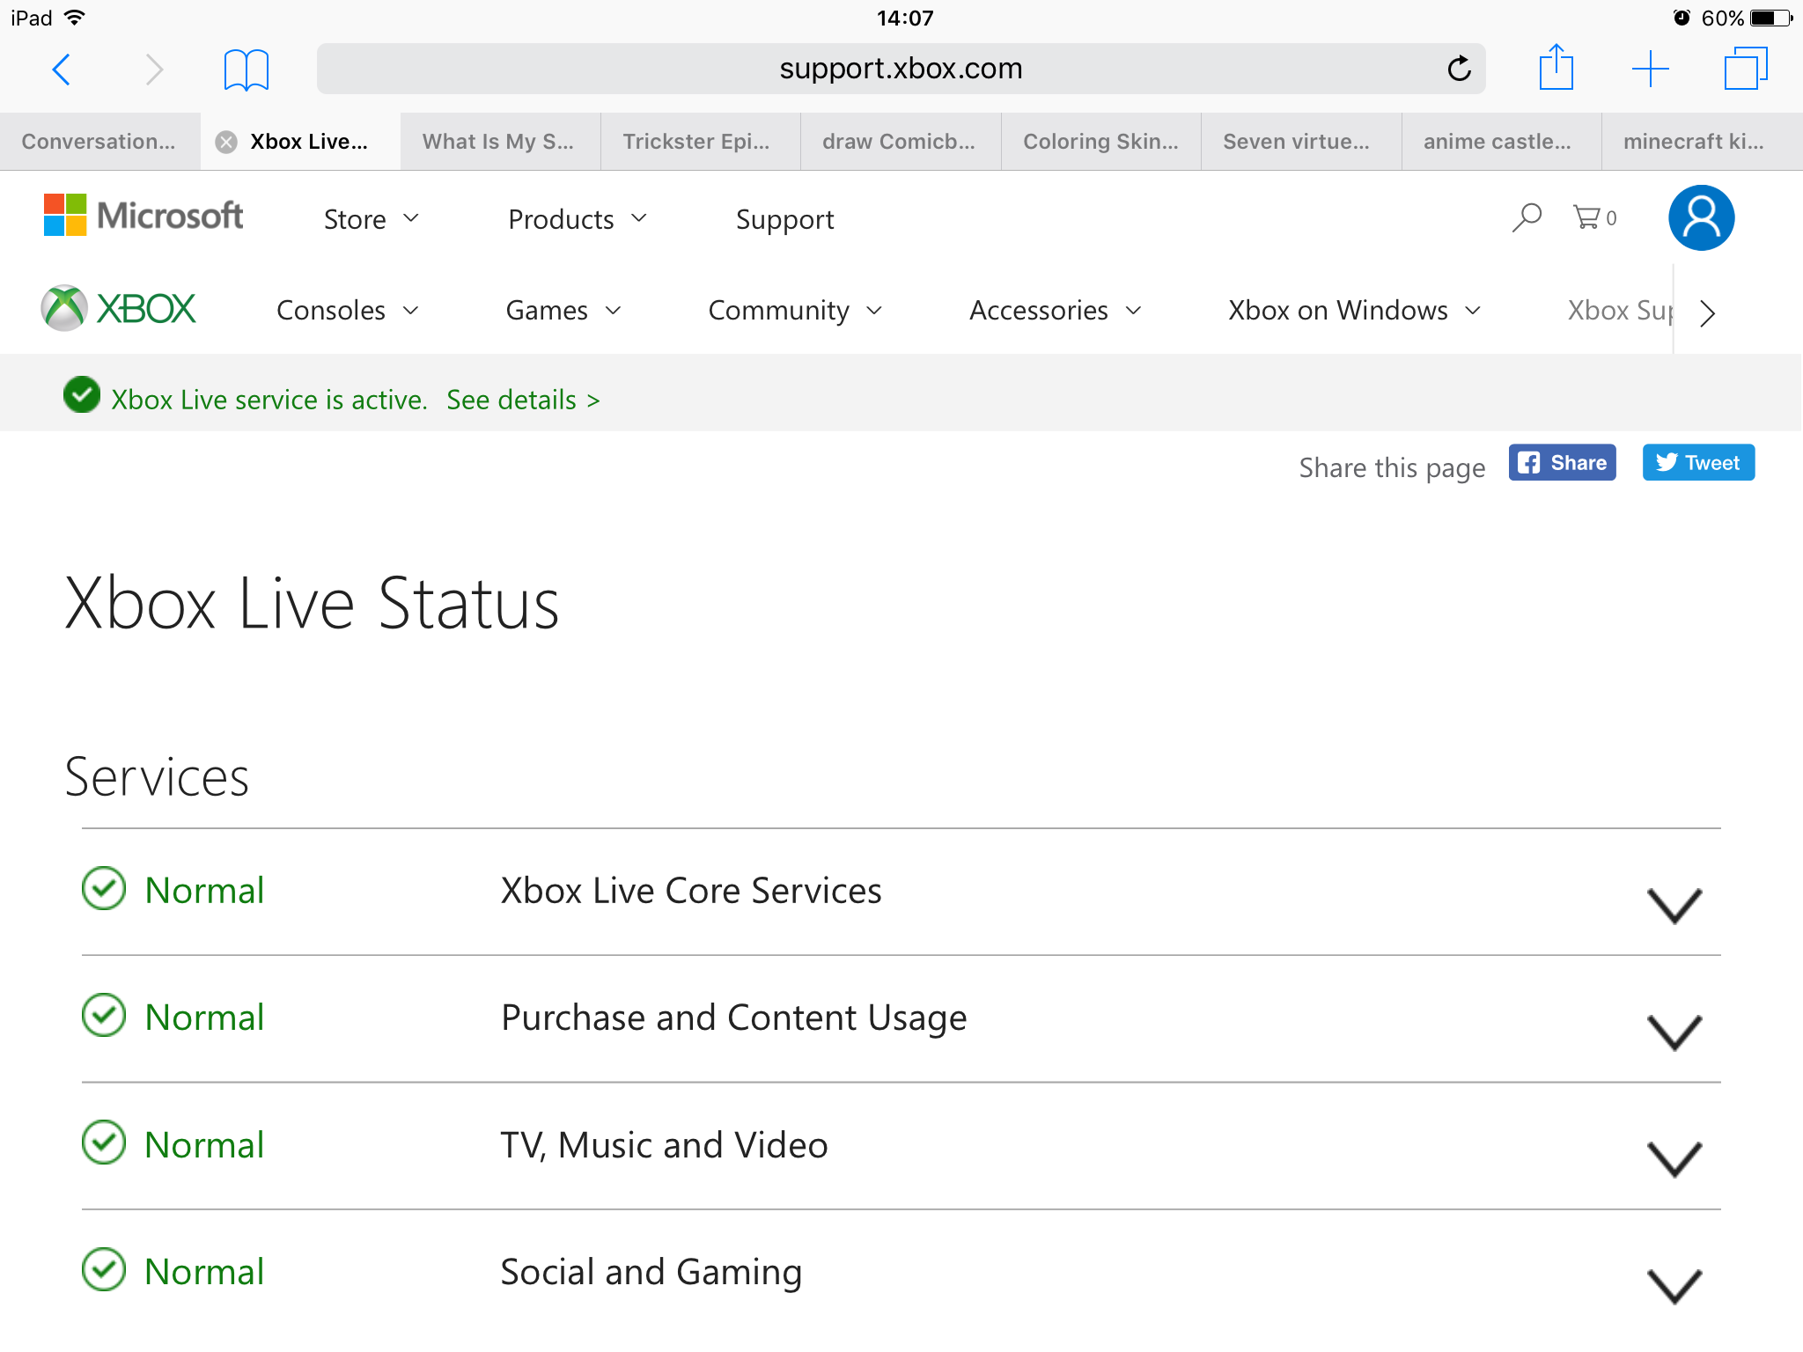Click Xbox Live service is active text
Viewport: 1803px width, 1352px height.
coord(269,400)
